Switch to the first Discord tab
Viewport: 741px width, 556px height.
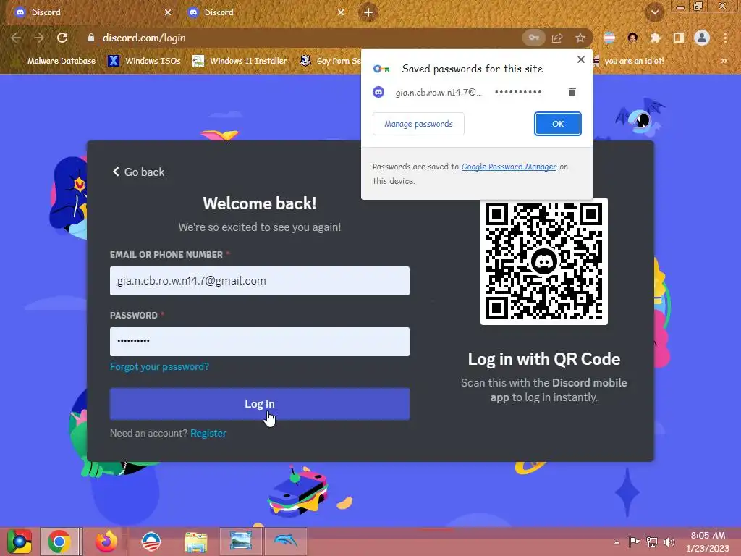coord(90,12)
